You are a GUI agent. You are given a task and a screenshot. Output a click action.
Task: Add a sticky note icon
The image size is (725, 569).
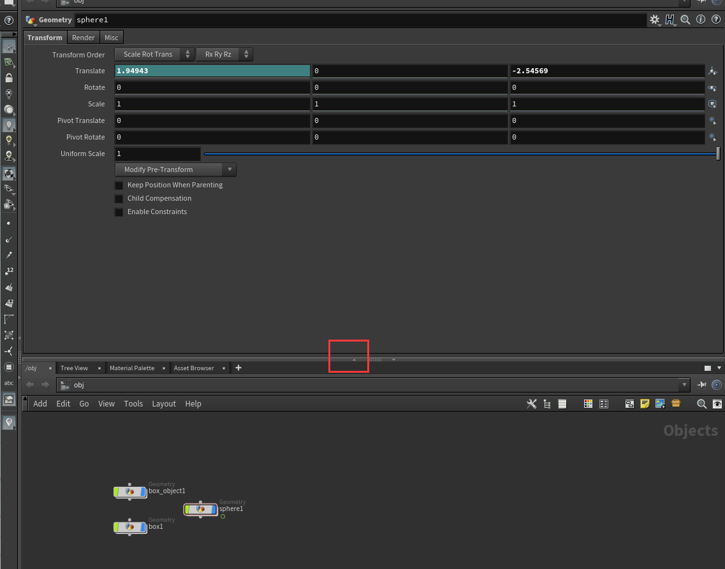[645, 404]
